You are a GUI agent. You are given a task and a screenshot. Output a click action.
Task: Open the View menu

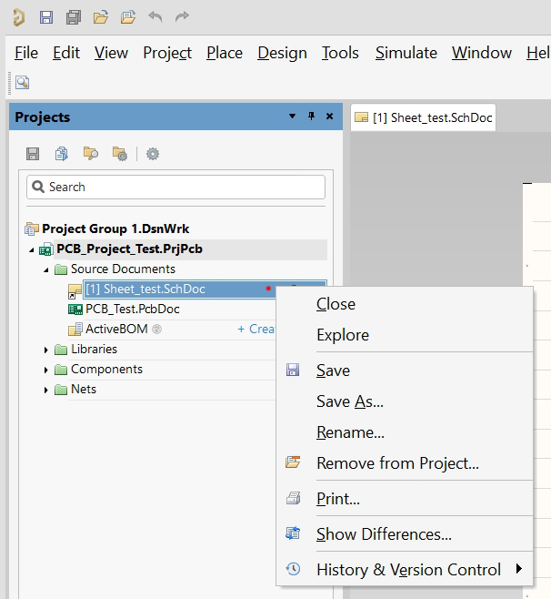point(111,53)
